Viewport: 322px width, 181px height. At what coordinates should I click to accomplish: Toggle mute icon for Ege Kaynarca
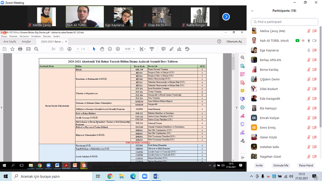click(309, 50)
